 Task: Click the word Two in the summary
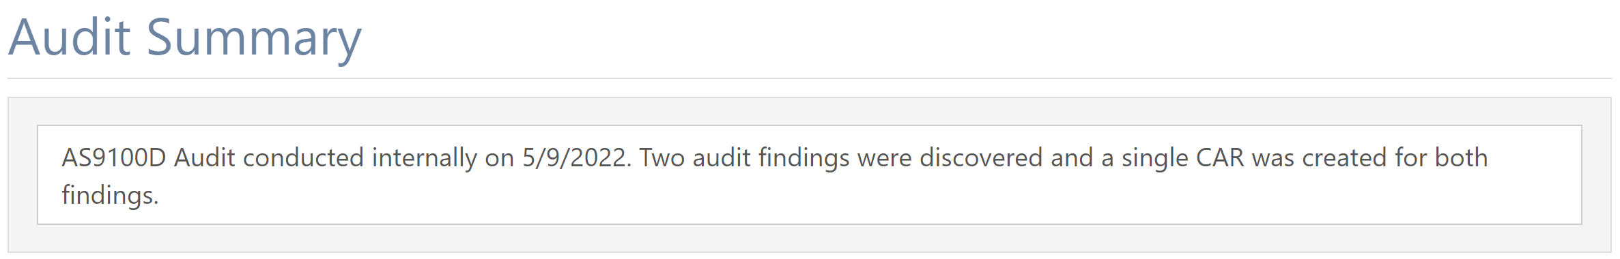point(662,158)
